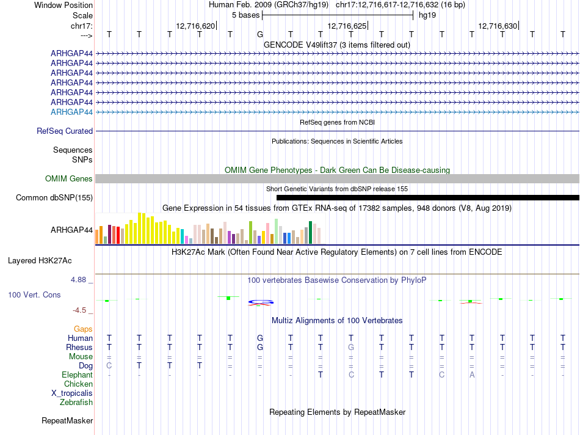
Task: Select the Human alignment row label
Action: (80, 338)
